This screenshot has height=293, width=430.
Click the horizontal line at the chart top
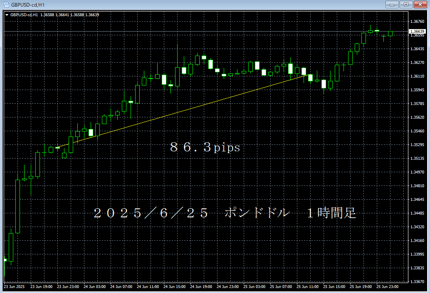point(208,20)
